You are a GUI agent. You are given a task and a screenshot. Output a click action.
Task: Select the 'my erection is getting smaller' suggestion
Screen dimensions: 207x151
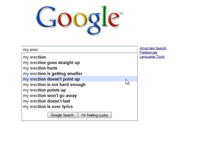[53, 74]
